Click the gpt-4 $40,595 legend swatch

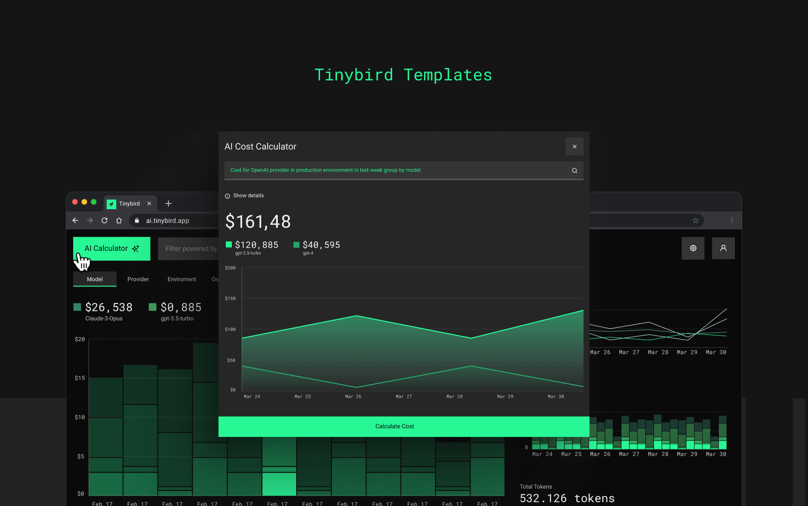(296, 245)
